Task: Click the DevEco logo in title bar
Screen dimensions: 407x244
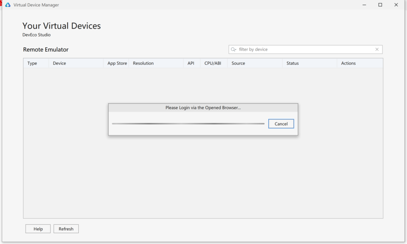Action: click(x=8, y=5)
